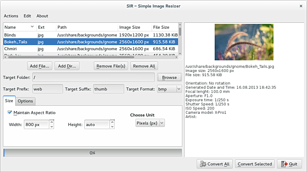
Task: Click the 0% conversion progress bar
Action: 93,153
